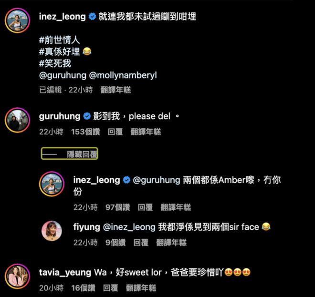The image size is (315, 297).
Task: Translate the caption with 翻譯年糕
Action: [x=115, y=90]
